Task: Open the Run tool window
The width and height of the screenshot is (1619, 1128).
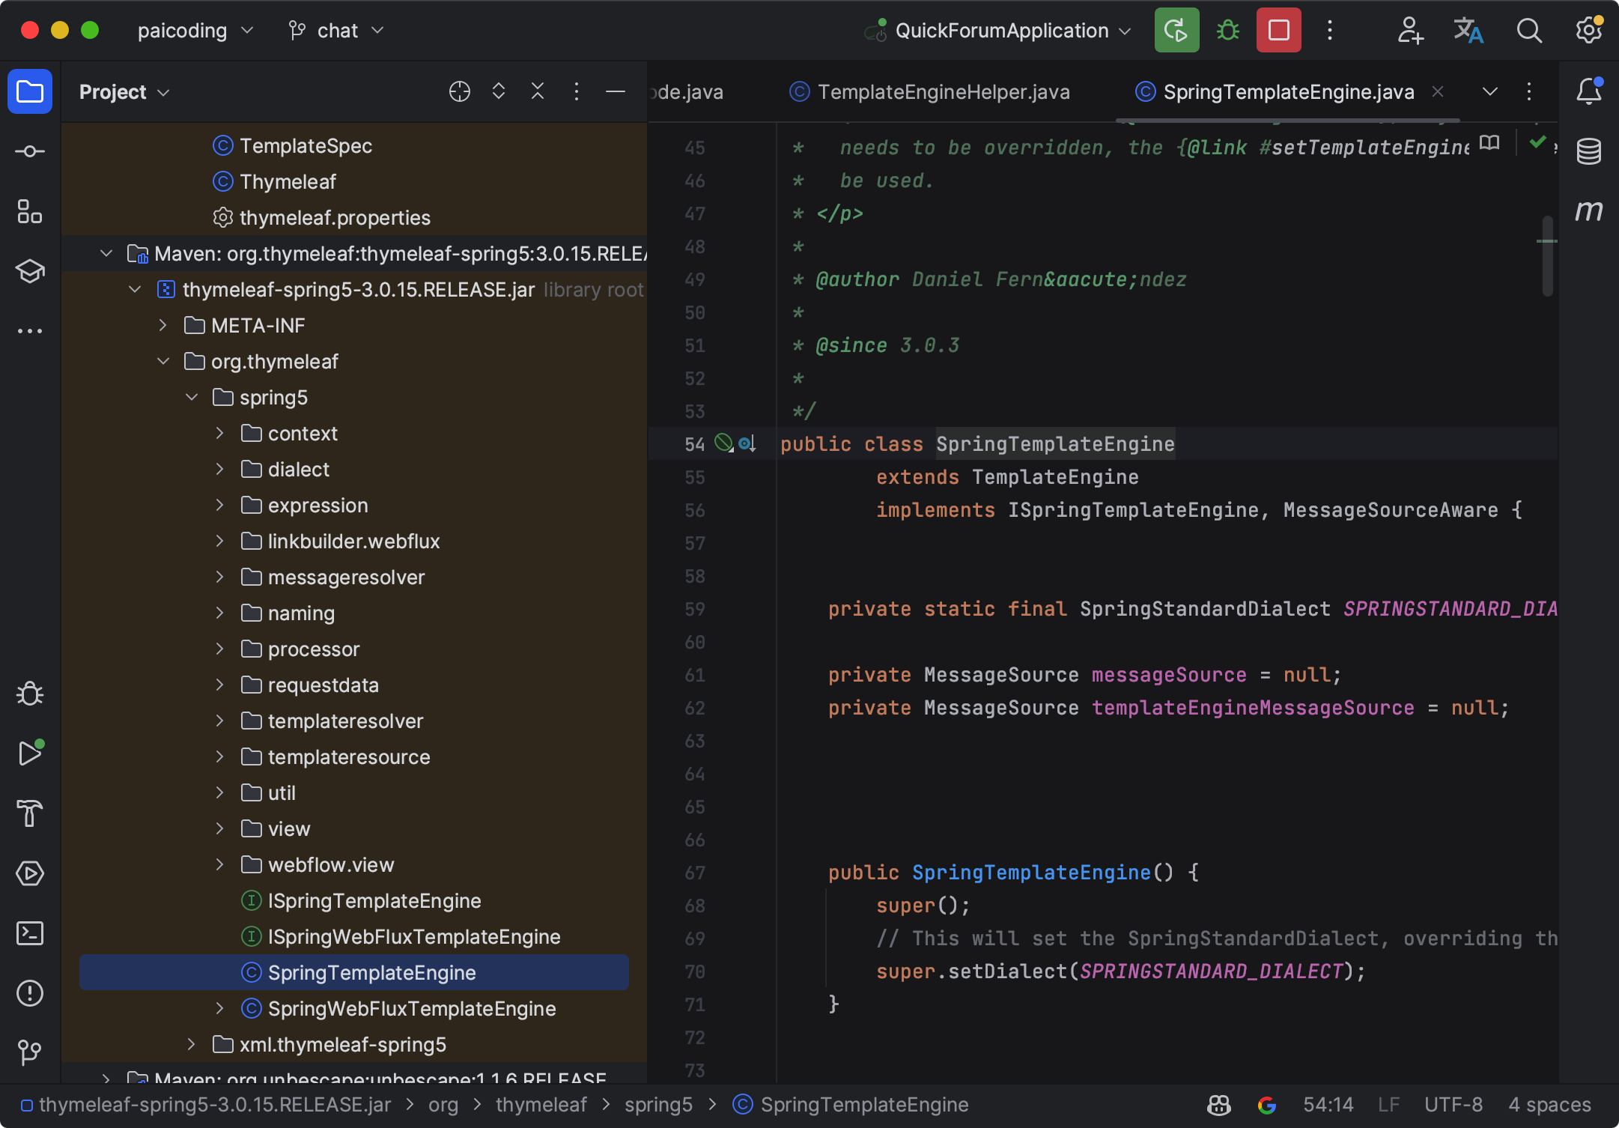Action: 30,753
